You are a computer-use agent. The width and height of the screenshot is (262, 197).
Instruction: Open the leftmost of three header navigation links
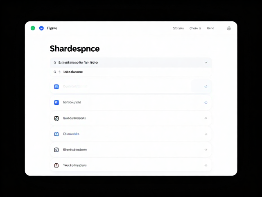pyautogui.click(x=178, y=28)
